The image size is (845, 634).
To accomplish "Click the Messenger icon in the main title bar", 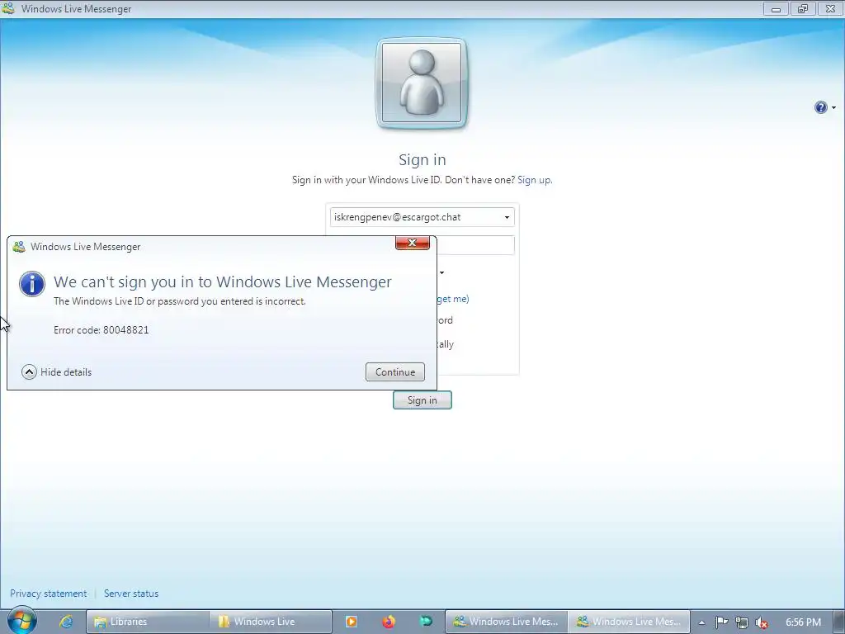I will 8,8.
